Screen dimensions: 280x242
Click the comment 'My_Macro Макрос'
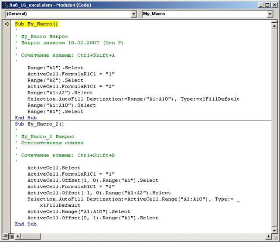44,37
